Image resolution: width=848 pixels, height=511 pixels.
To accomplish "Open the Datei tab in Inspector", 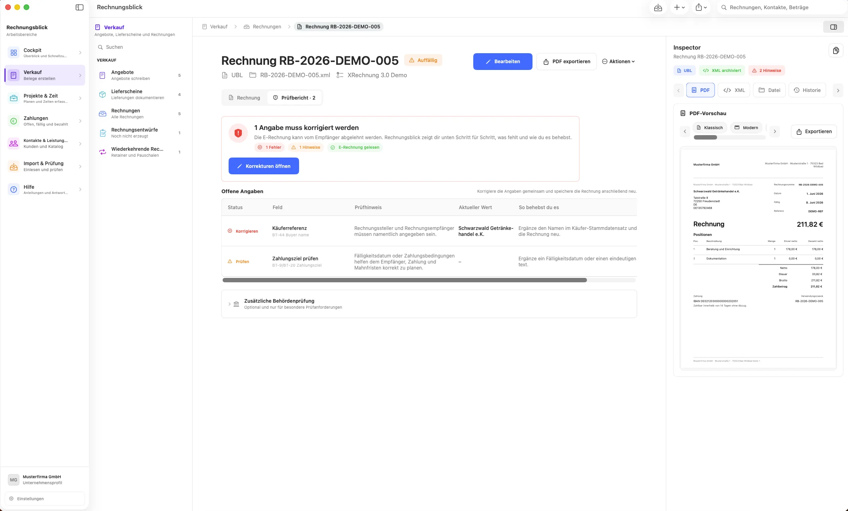I will [769, 90].
